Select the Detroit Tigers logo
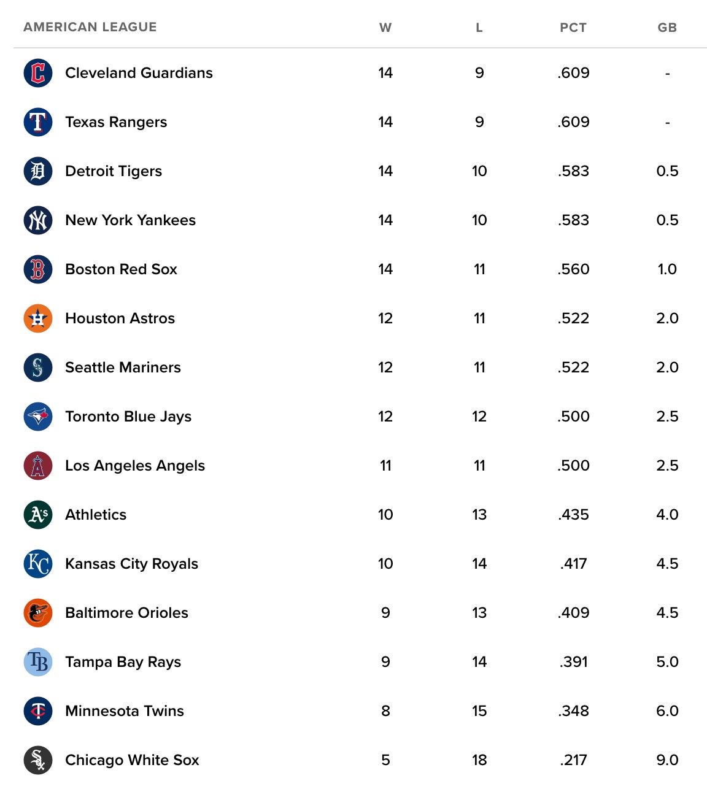This screenshot has height=789, width=707. coord(38,171)
